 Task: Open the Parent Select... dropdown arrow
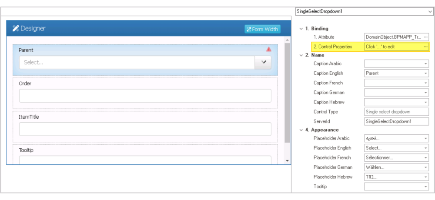pyautogui.click(x=263, y=63)
